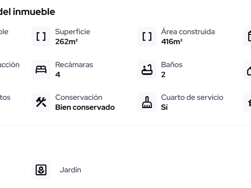Image resolution: width=251 pixels, height=188 pixels.
Task: Click the Baños label
Action: pyautogui.click(x=172, y=65)
